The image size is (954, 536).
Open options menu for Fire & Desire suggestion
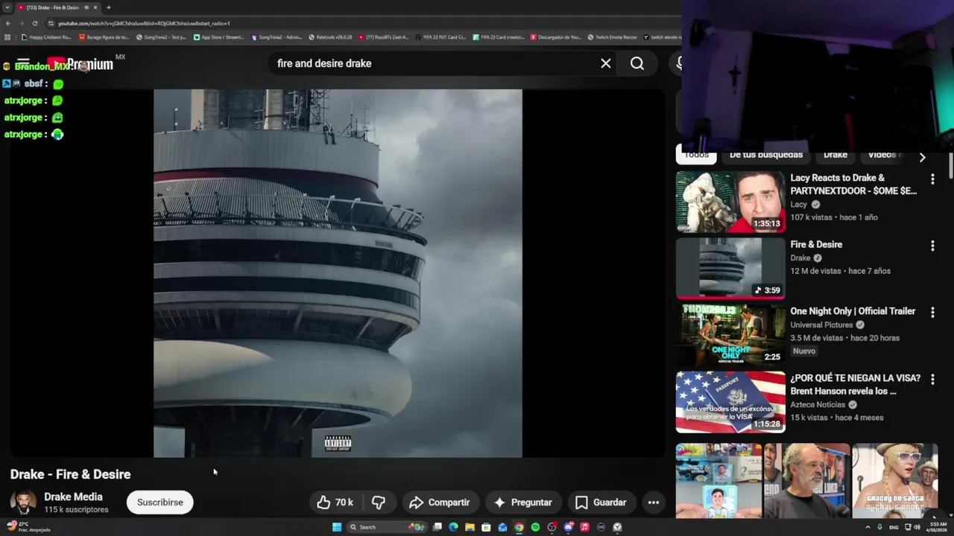(932, 246)
